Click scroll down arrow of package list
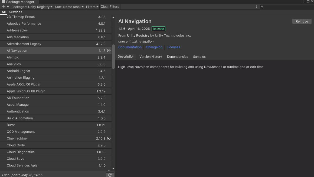Screen dimensions: 314x177 [x=113, y=169]
